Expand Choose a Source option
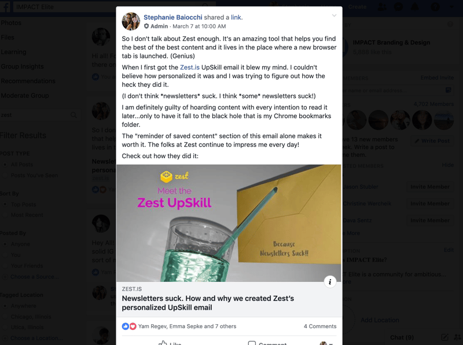This screenshot has width=463, height=345. click(x=32, y=277)
